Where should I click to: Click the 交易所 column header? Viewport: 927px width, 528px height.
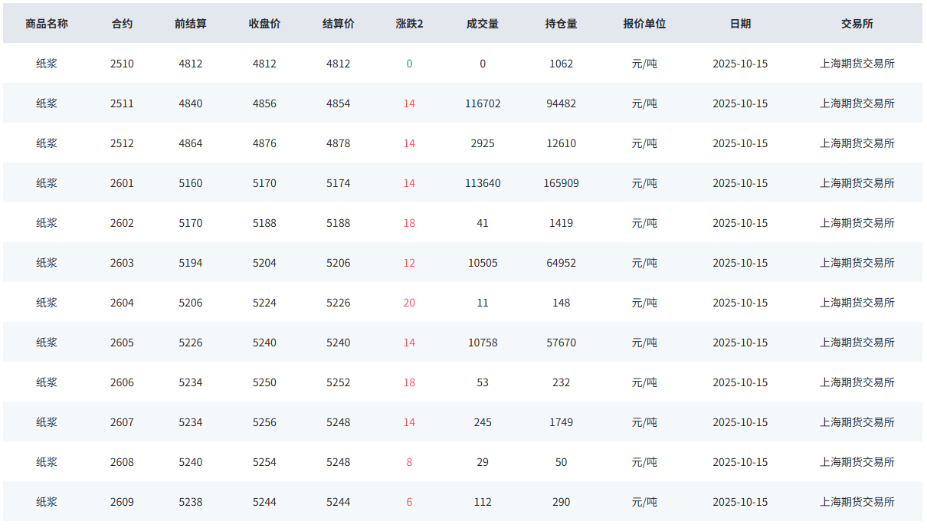tap(857, 24)
